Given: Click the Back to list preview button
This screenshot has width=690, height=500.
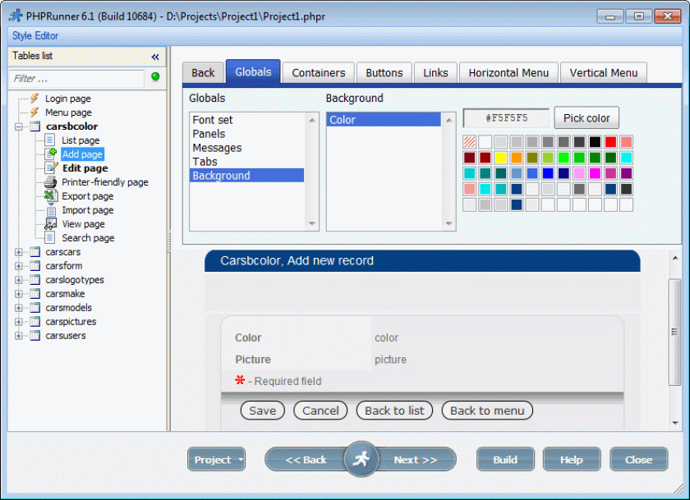Looking at the screenshot, I should [x=394, y=411].
